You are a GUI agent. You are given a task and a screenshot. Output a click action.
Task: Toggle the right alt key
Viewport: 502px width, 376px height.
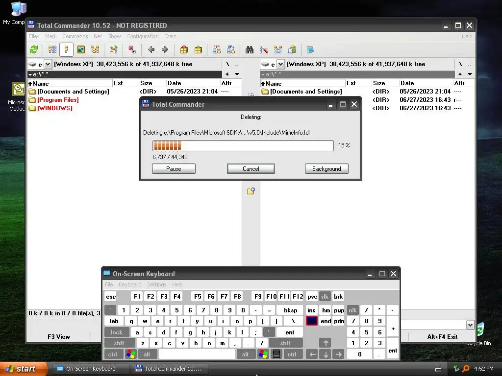[x=246, y=354]
